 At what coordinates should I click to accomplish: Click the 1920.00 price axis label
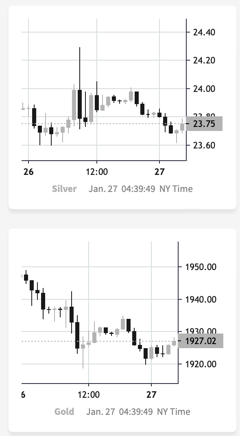pyautogui.click(x=201, y=364)
